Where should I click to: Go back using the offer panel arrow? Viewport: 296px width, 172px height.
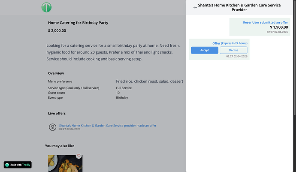(196, 7)
